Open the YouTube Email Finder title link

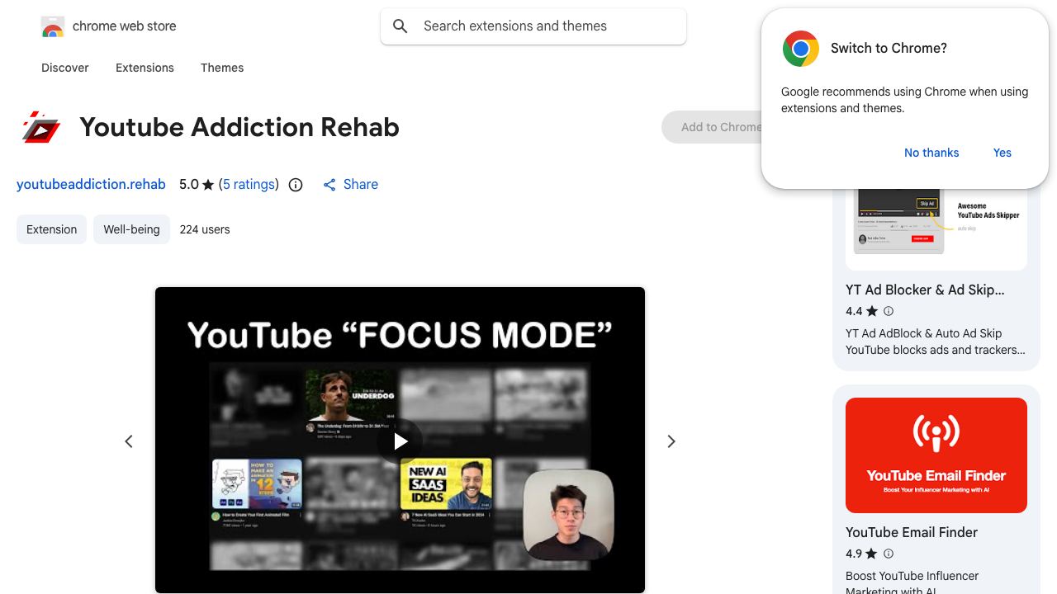[x=912, y=533]
